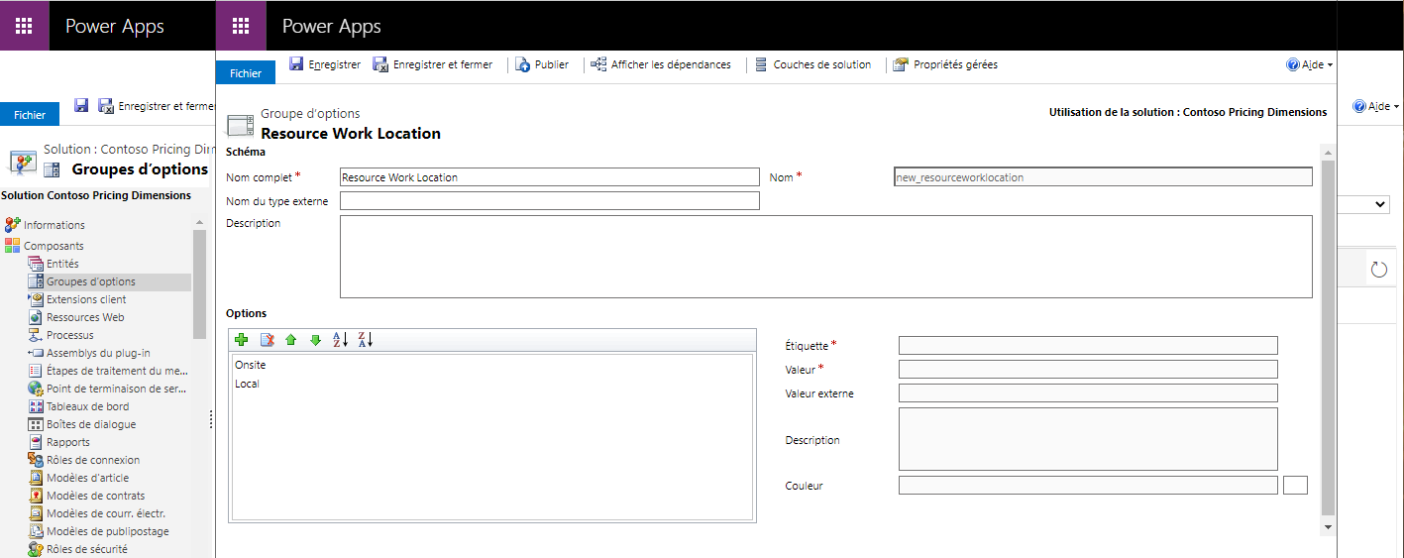Viewport: 1404px width, 558px height.
Task: Click the down arrow of form scrollbar
Action: click(x=1329, y=527)
